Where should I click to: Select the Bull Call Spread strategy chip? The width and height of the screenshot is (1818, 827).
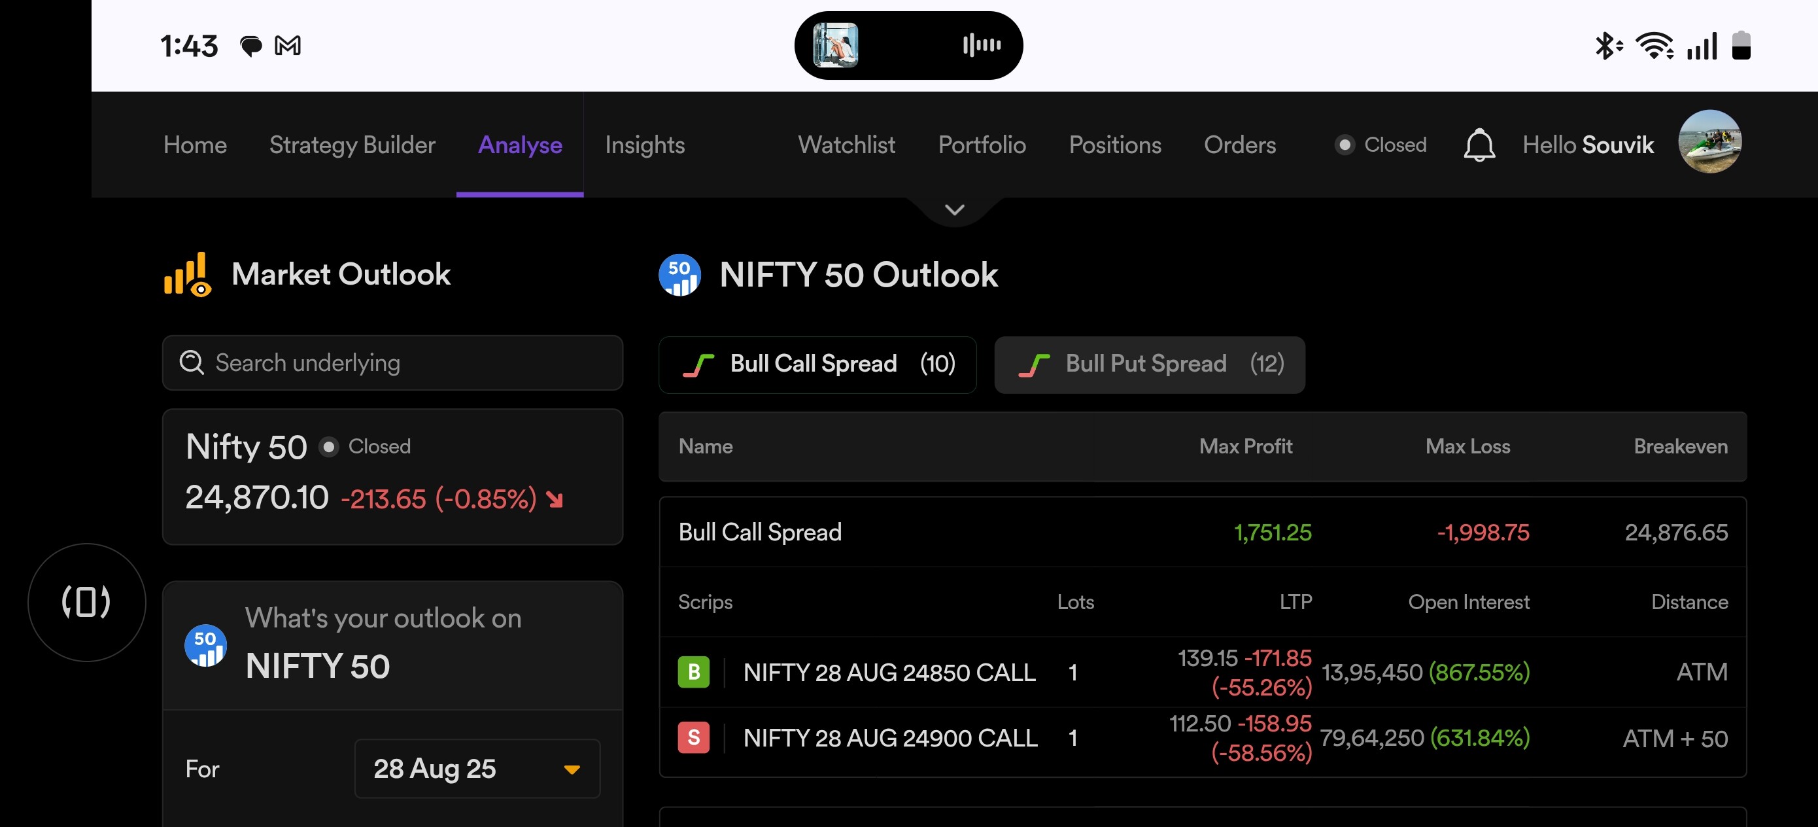[x=817, y=364]
